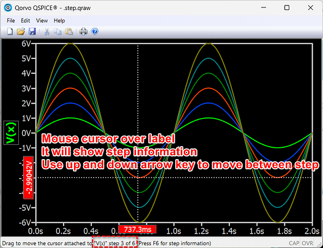323x248 pixels.
Task: Open the File menu
Action: click(11, 21)
